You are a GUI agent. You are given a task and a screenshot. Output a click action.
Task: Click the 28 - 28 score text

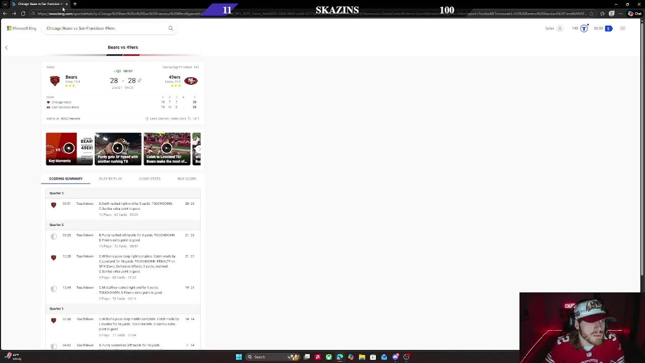[x=123, y=81]
